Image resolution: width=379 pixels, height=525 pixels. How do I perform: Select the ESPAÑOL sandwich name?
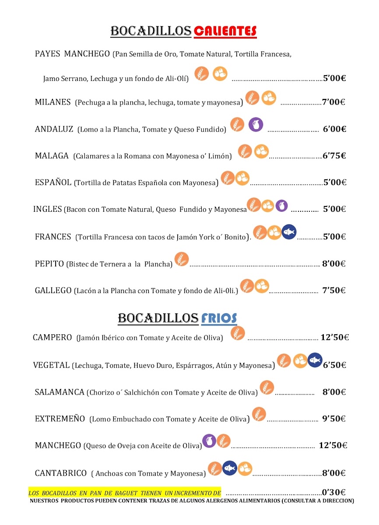click(x=53, y=182)
